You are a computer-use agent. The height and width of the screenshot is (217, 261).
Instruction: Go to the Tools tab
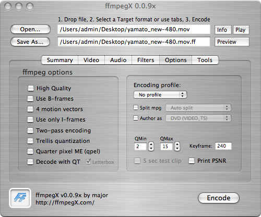(205, 60)
